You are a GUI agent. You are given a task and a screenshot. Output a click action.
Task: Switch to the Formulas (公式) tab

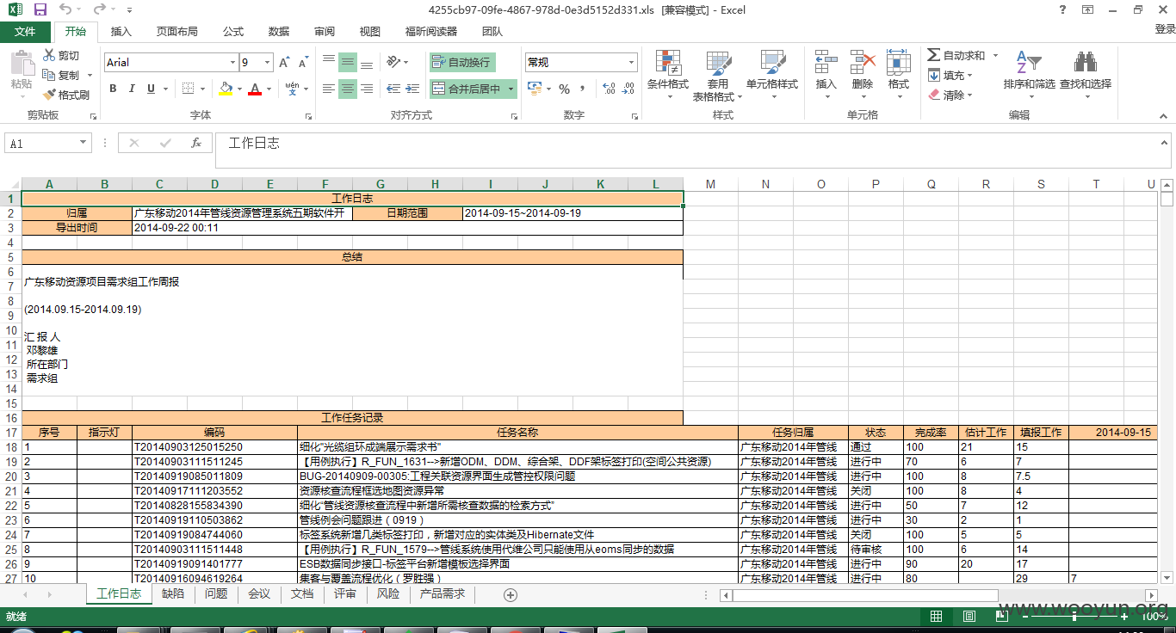click(233, 32)
